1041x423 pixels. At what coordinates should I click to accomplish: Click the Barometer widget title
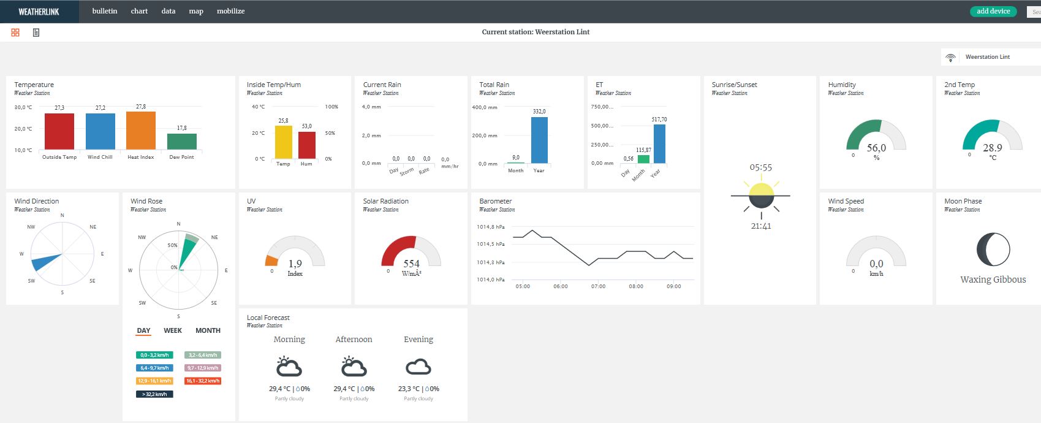click(496, 201)
